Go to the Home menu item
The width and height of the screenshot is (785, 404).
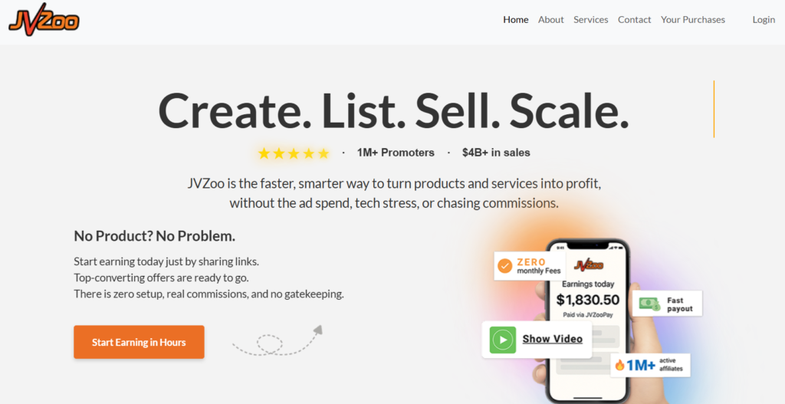pos(515,20)
